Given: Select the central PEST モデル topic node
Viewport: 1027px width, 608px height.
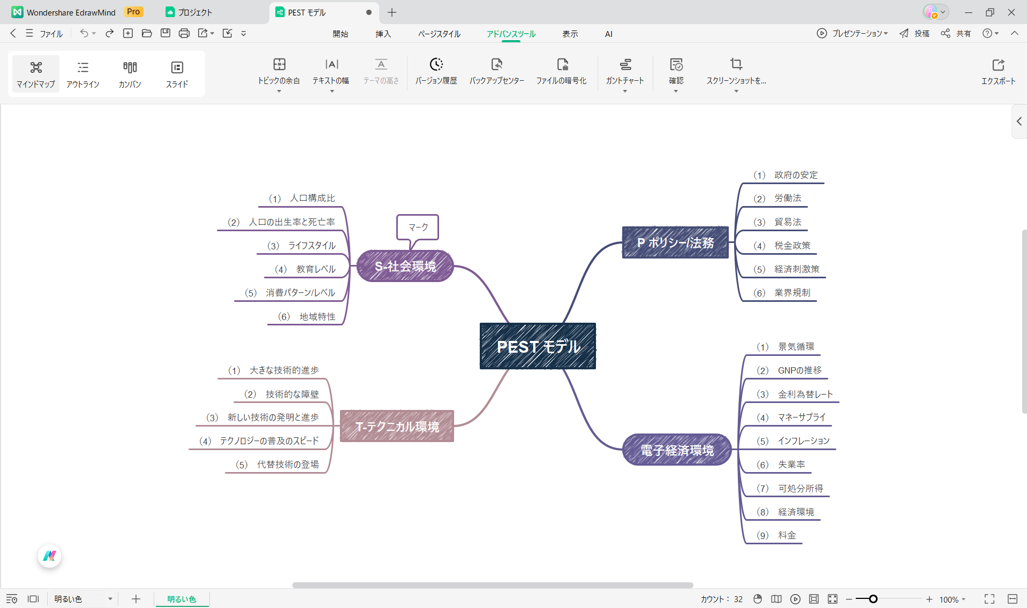Looking at the screenshot, I should click(538, 346).
